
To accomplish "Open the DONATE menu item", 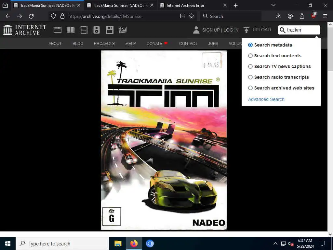I will [x=157, y=43].
